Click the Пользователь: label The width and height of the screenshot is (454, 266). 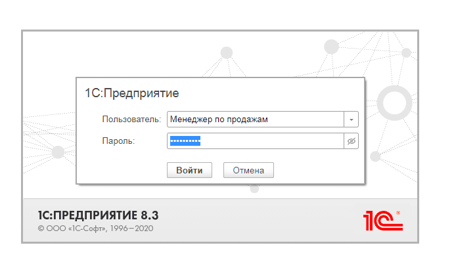click(x=131, y=120)
